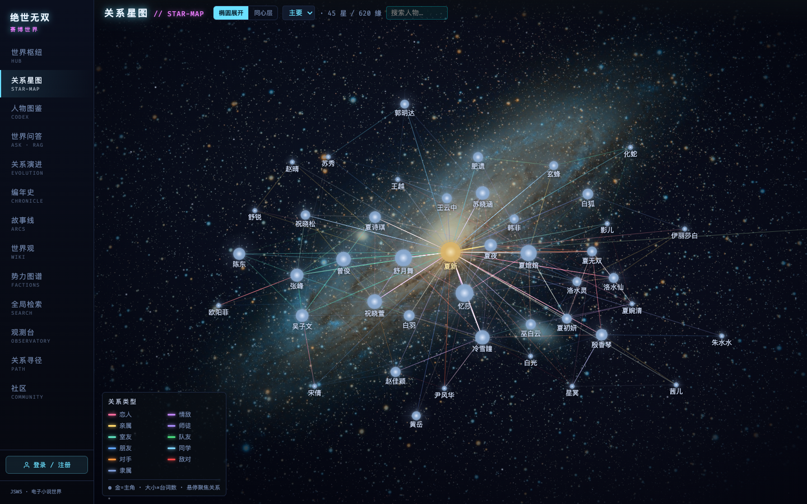Open 关系演进 EVOLUTION page
The width and height of the screenshot is (807, 504).
[x=47, y=168]
